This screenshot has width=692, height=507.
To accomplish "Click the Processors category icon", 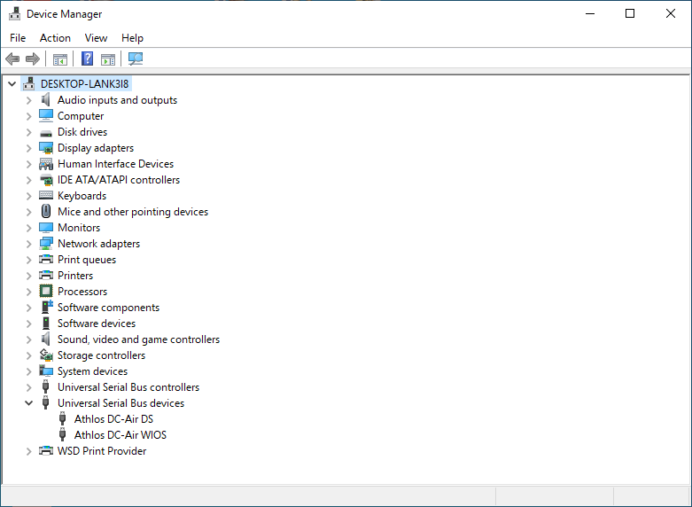I will [46, 292].
